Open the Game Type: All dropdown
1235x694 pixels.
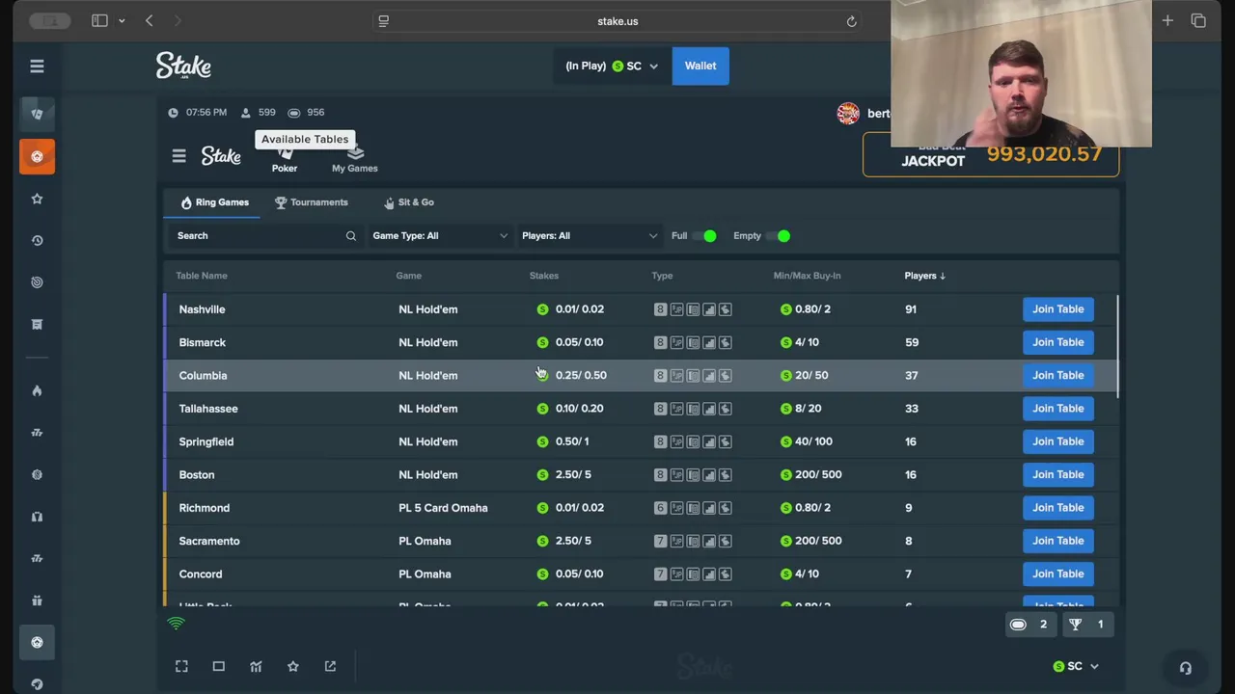pyautogui.click(x=439, y=236)
